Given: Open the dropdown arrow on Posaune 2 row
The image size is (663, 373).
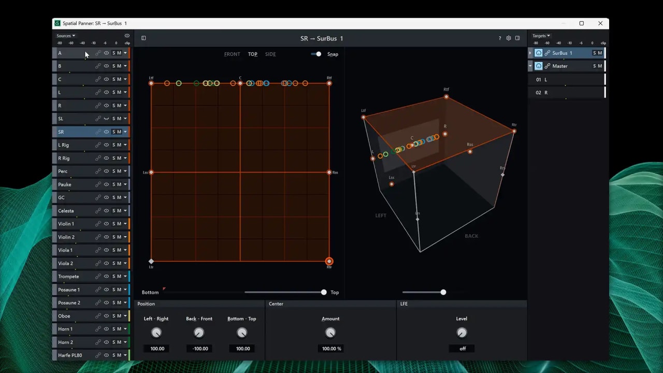Looking at the screenshot, I should 125,303.
